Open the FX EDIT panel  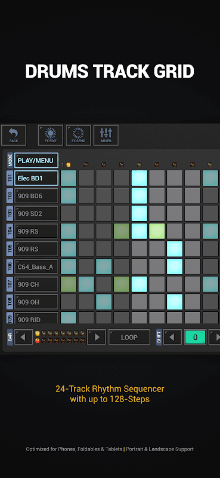pos(51,135)
